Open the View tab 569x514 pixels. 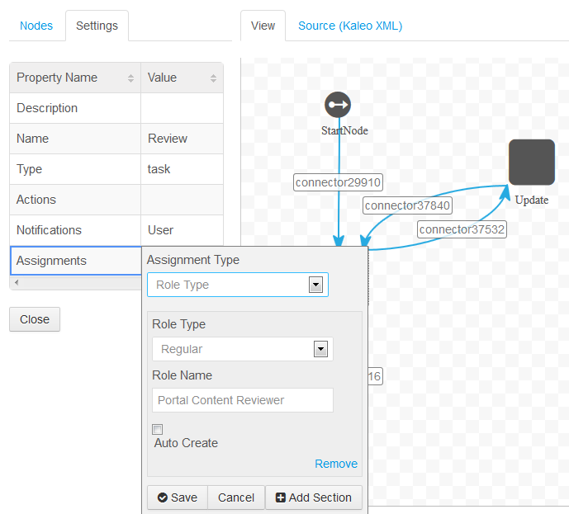point(263,26)
